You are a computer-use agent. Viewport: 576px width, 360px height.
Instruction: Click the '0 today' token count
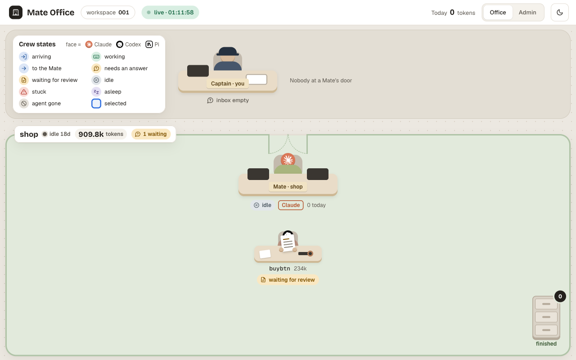point(316,205)
